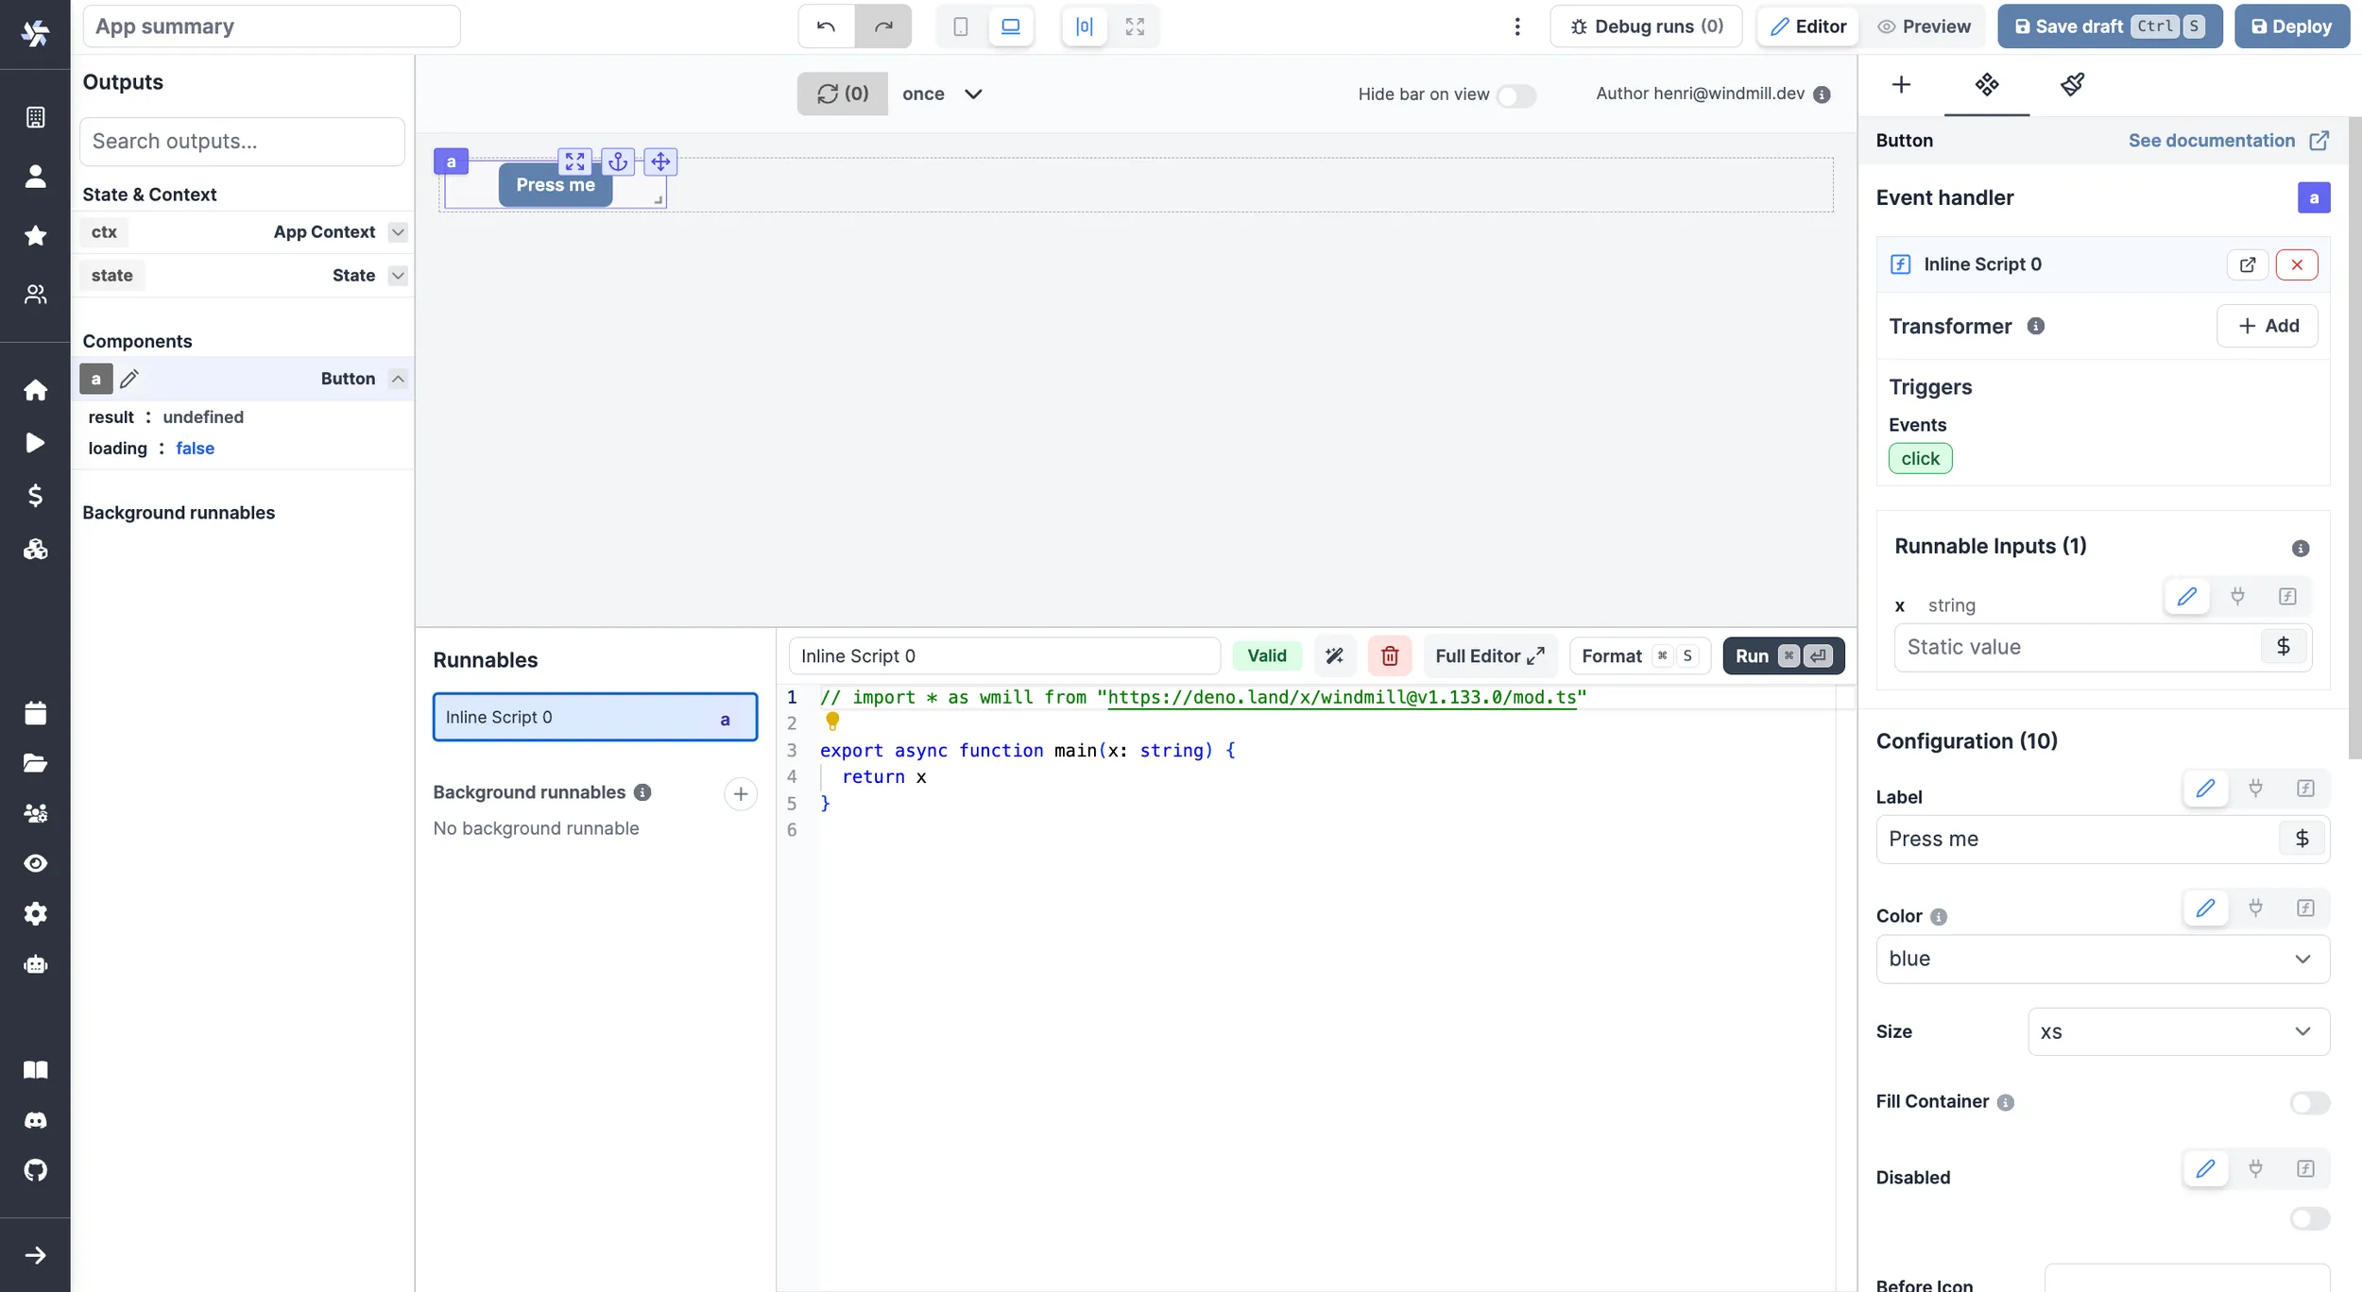Enable the Disabled toggle
Image resolution: width=2362 pixels, height=1292 pixels.
(x=2306, y=1218)
